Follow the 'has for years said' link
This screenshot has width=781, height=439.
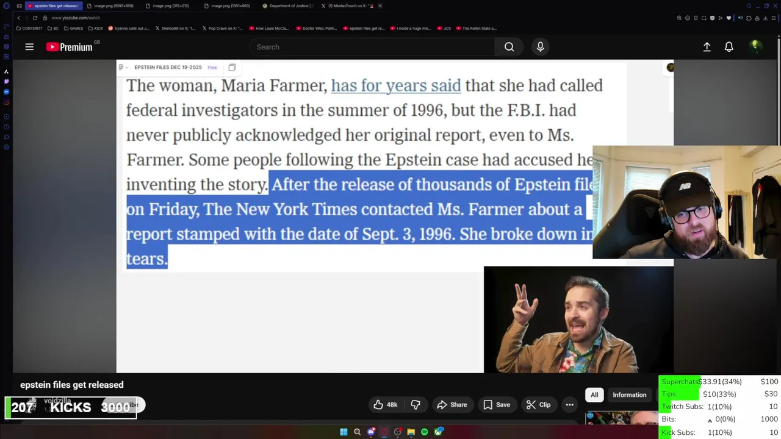(396, 85)
